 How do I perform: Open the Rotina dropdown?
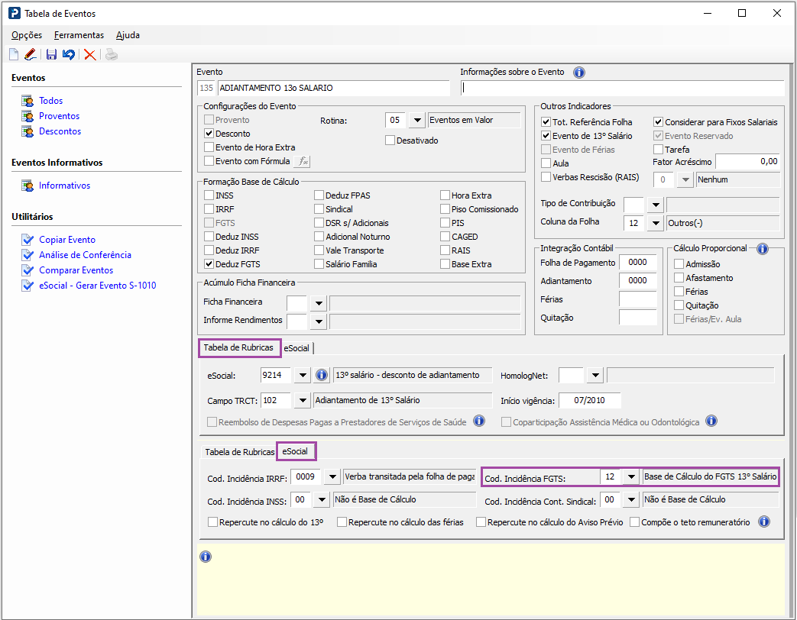[x=416, y=120]
